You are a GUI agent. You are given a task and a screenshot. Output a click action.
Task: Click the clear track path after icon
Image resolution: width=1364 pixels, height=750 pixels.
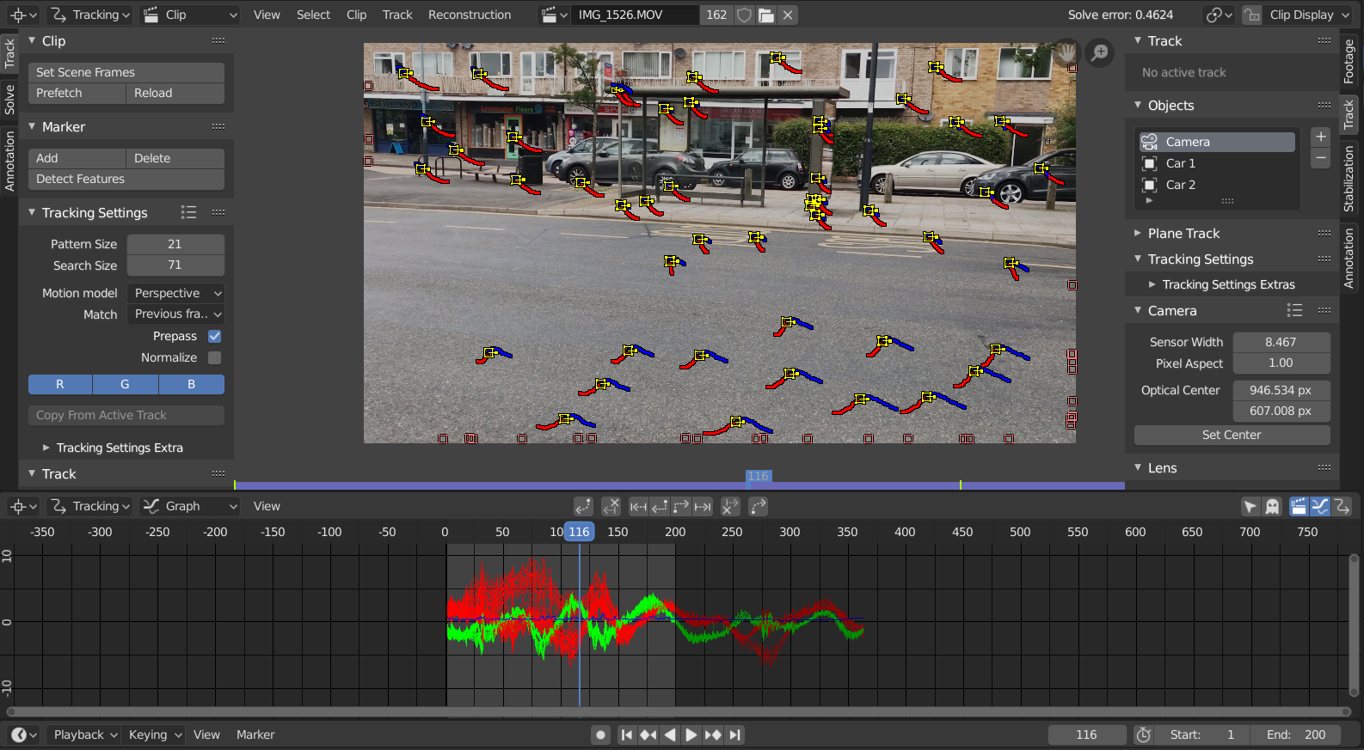click(x=730, y=507)
